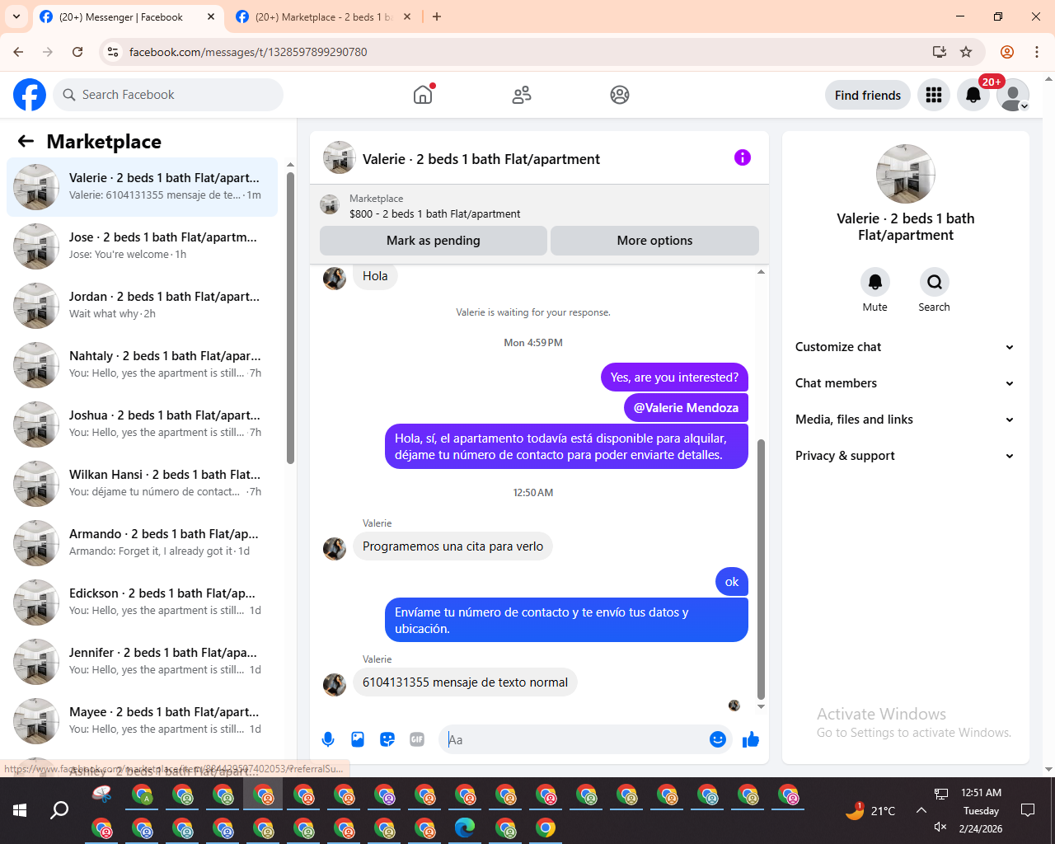This screenshot has height=844, width=1055.
Task: Open the emoji picker in message box
Action: point(718,739)
